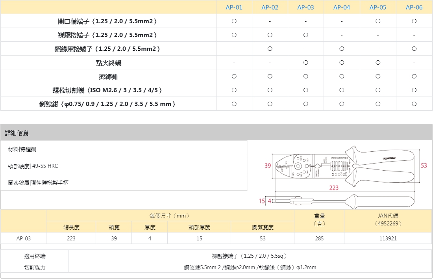Viewport: 433px width, 279px height.
Task: Click the 圖案寬度 column header
Action: (x=262, y=227)
